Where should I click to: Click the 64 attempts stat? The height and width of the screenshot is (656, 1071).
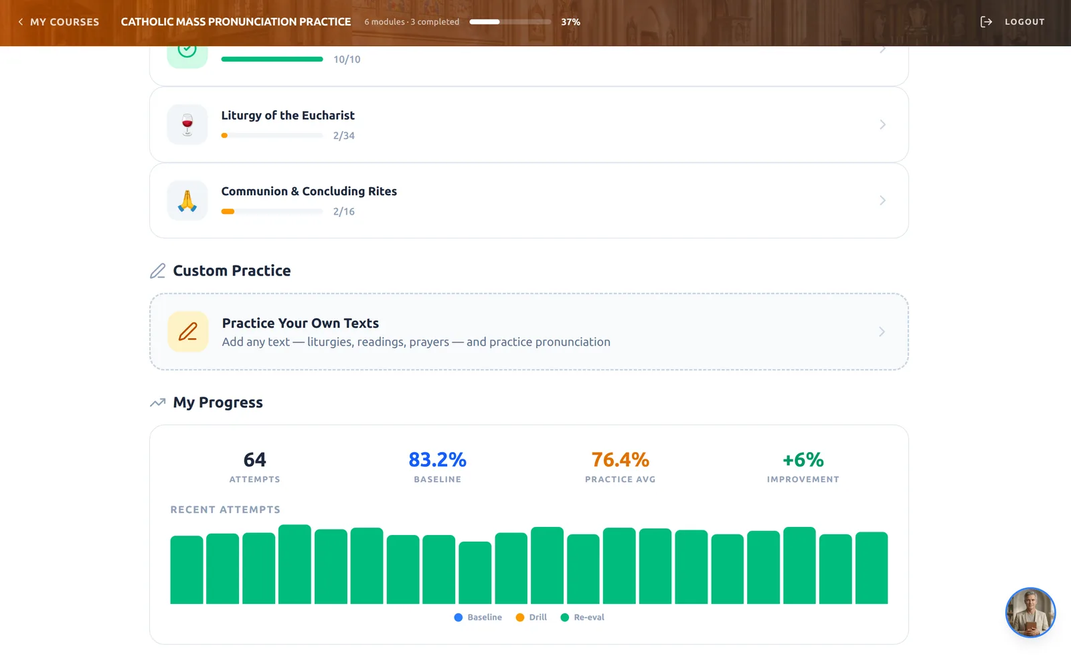point(255,467)
